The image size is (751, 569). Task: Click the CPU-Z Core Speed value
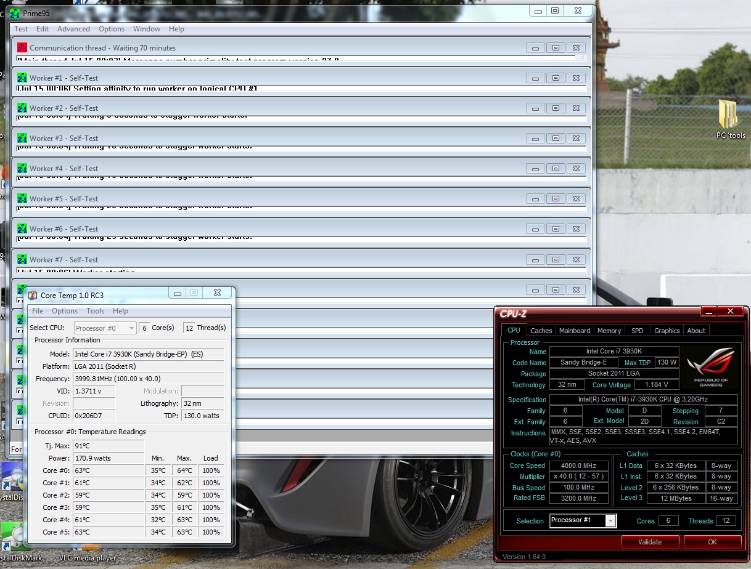pos(580,466)
